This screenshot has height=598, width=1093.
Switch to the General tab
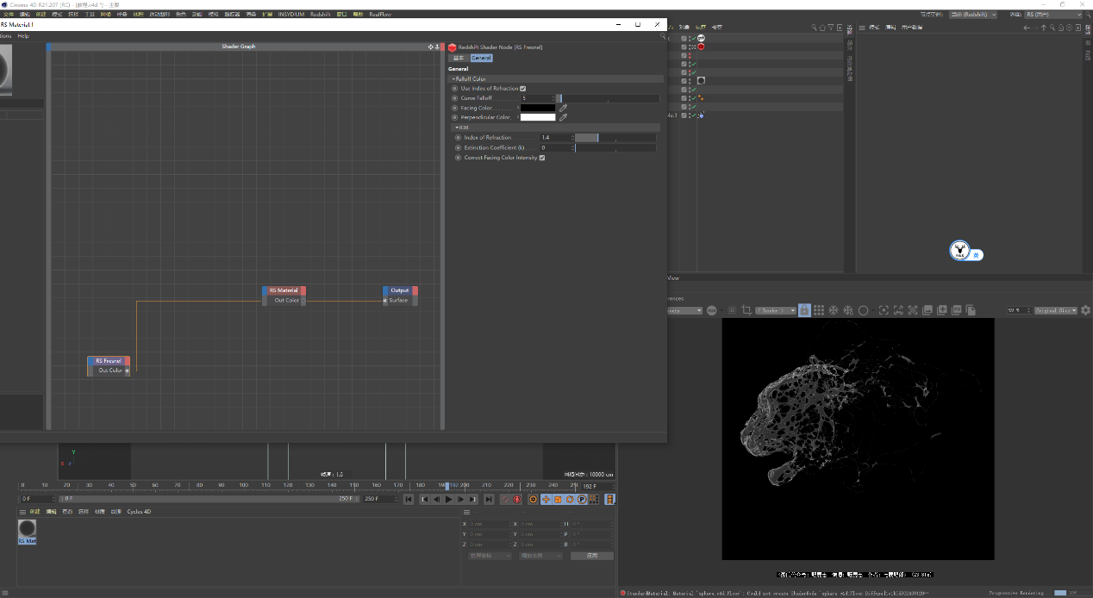[x=481, y=58]
